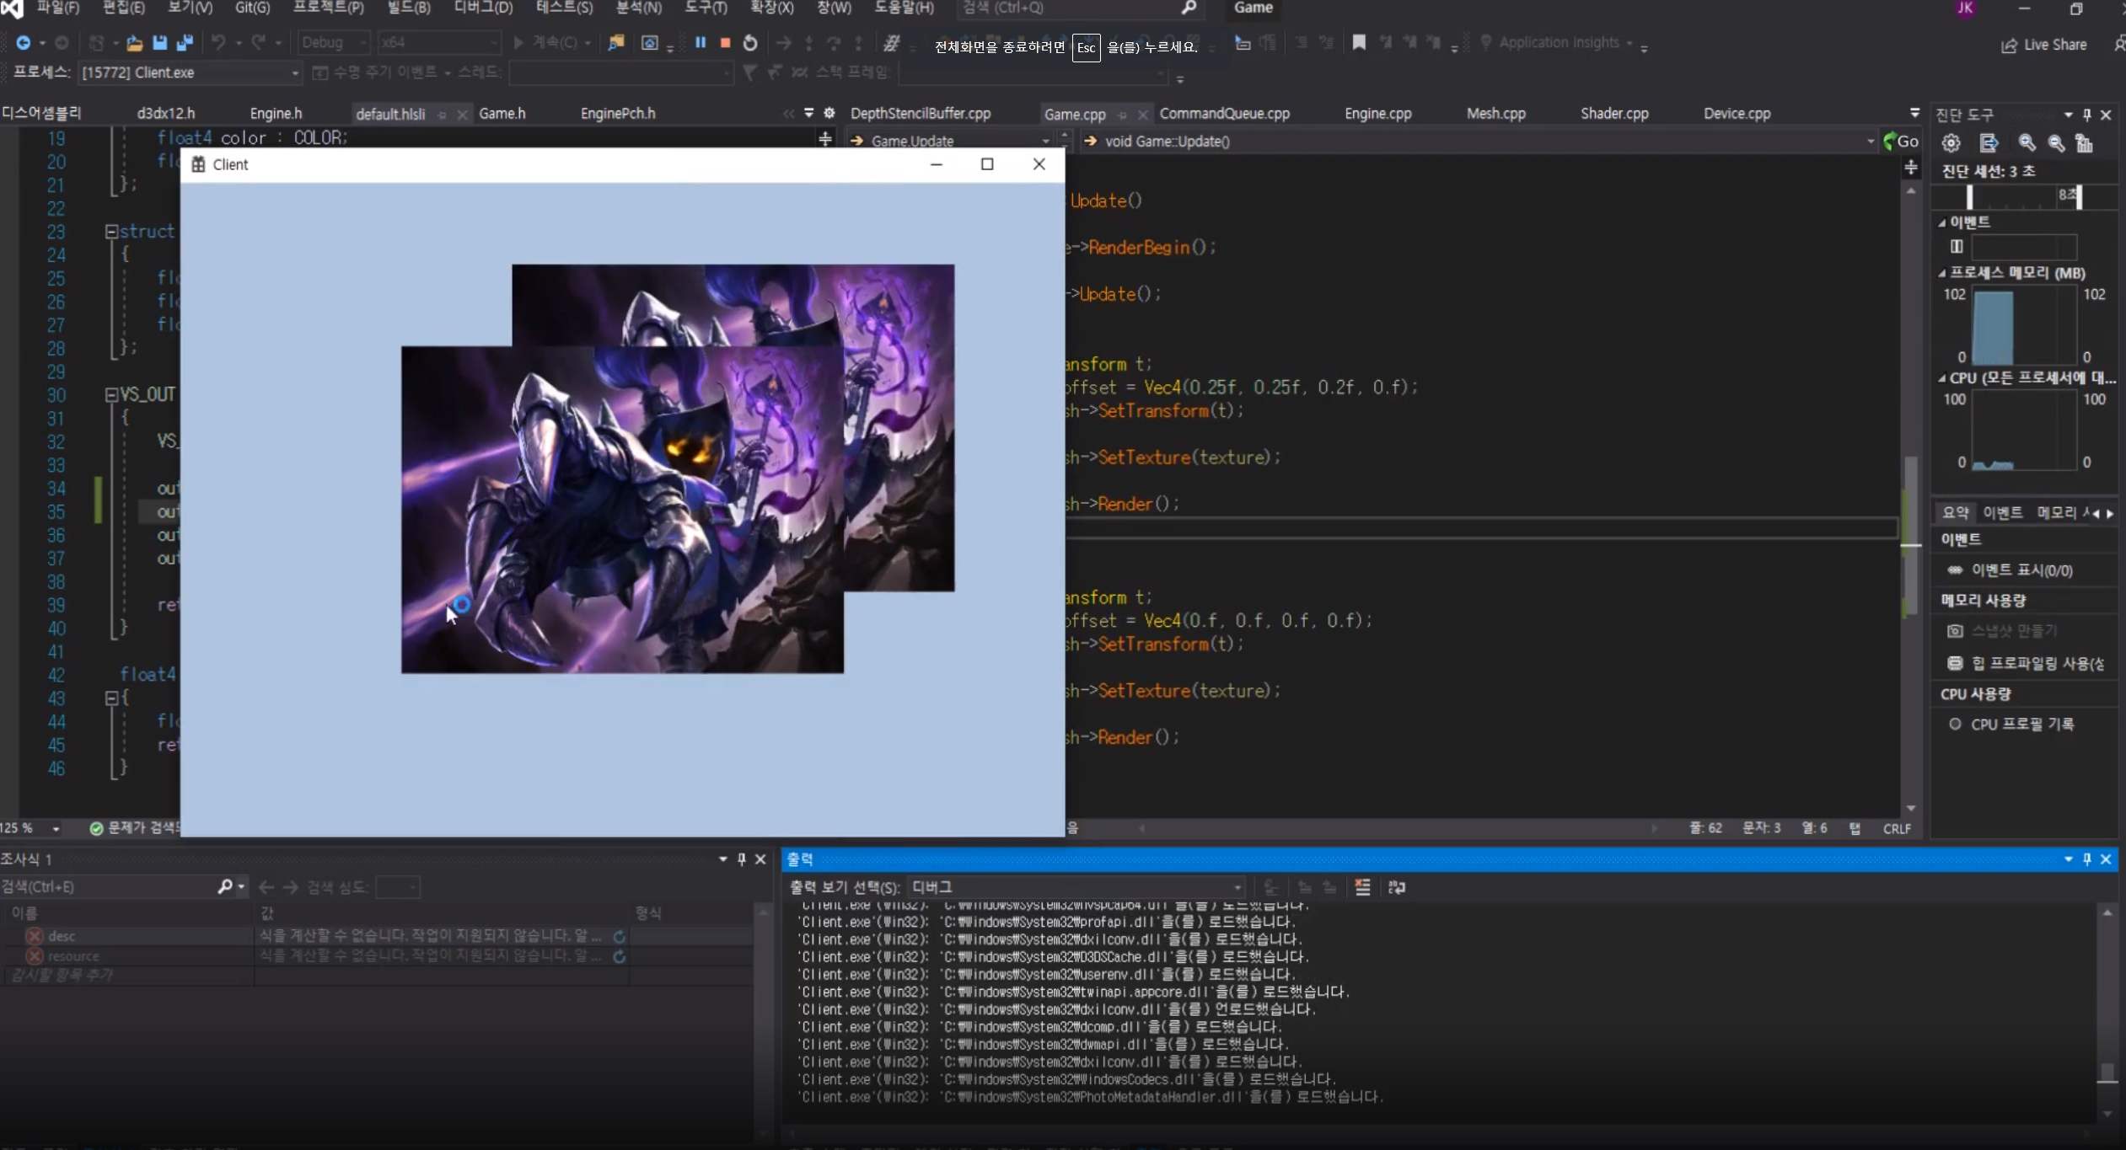Click the Open File folder icon
This screenshot has width=2126, height=1150.
point(134,42)
